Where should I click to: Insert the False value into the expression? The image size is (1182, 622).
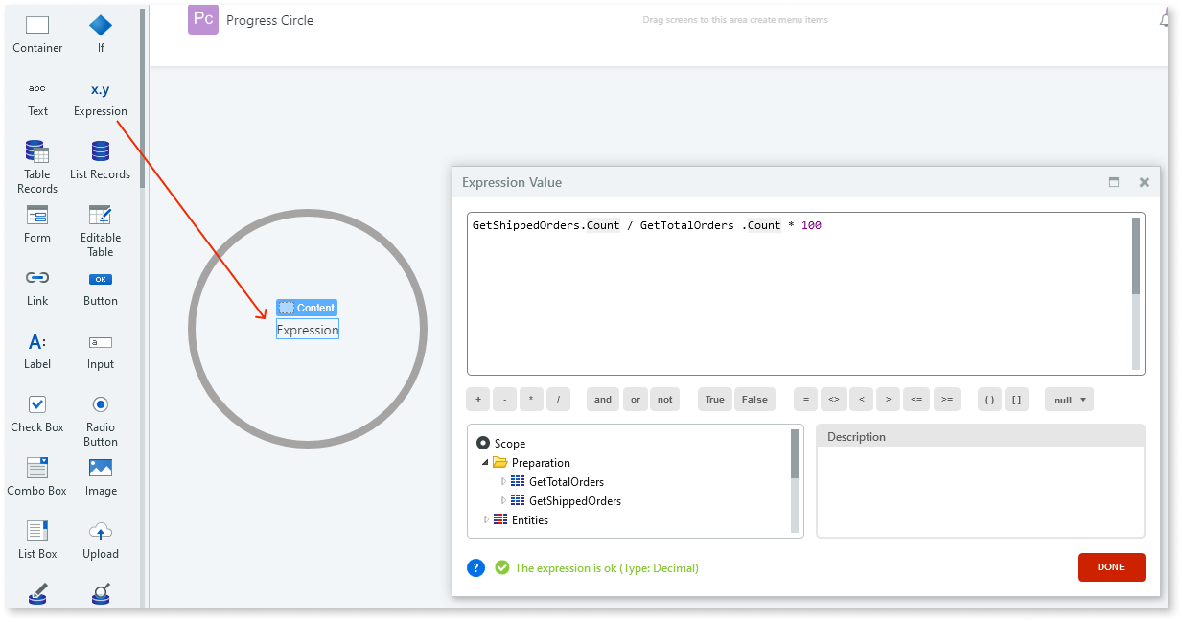click(x=753, y=399)
